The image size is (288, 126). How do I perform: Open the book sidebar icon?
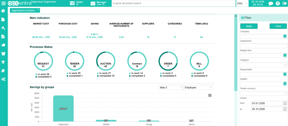click(3, 71)
